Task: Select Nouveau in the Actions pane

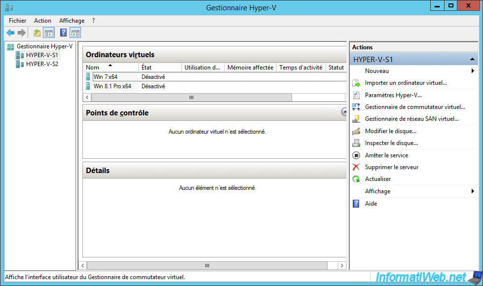Action: tap(377, 71)
